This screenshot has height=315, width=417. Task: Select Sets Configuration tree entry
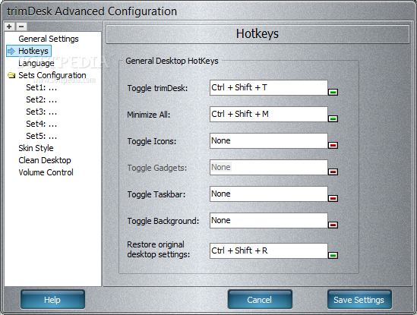click(x=52, y=75)
